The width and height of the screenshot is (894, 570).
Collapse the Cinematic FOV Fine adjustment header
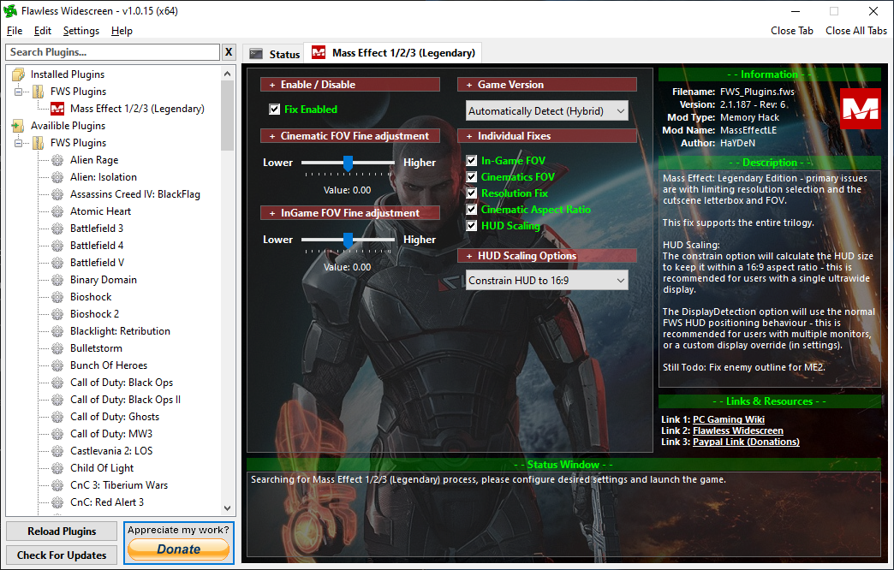350,136
